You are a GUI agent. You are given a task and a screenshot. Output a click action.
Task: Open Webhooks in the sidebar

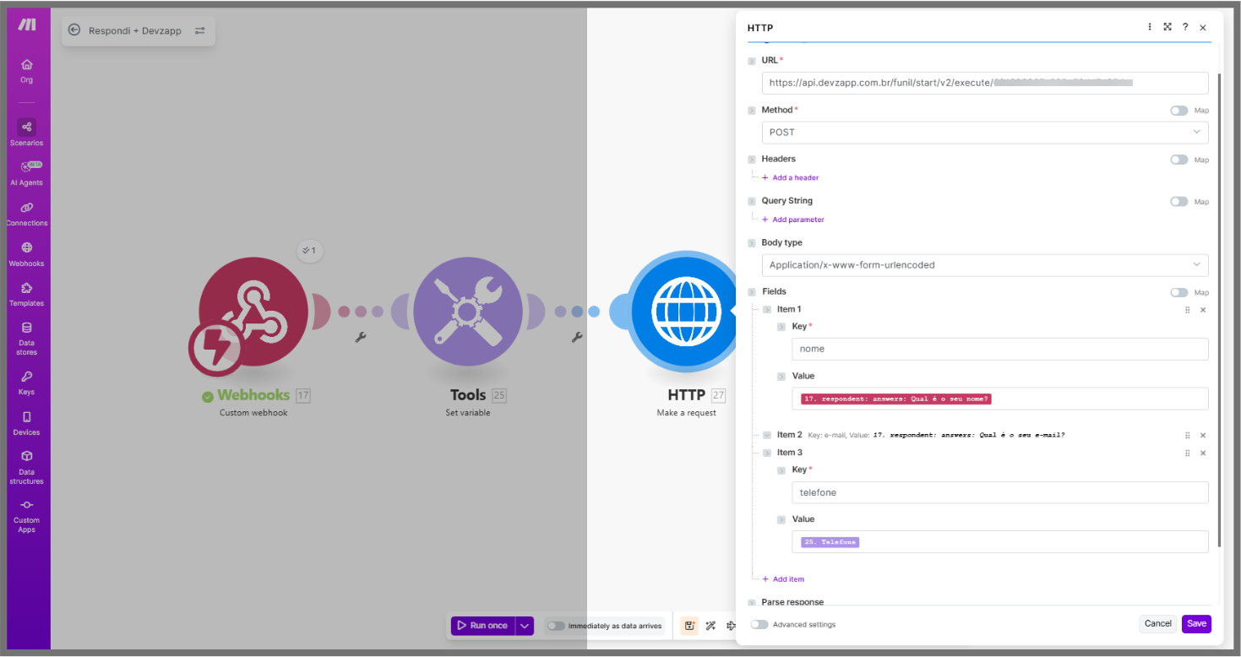pyautogui.click(x=27, y=253)
